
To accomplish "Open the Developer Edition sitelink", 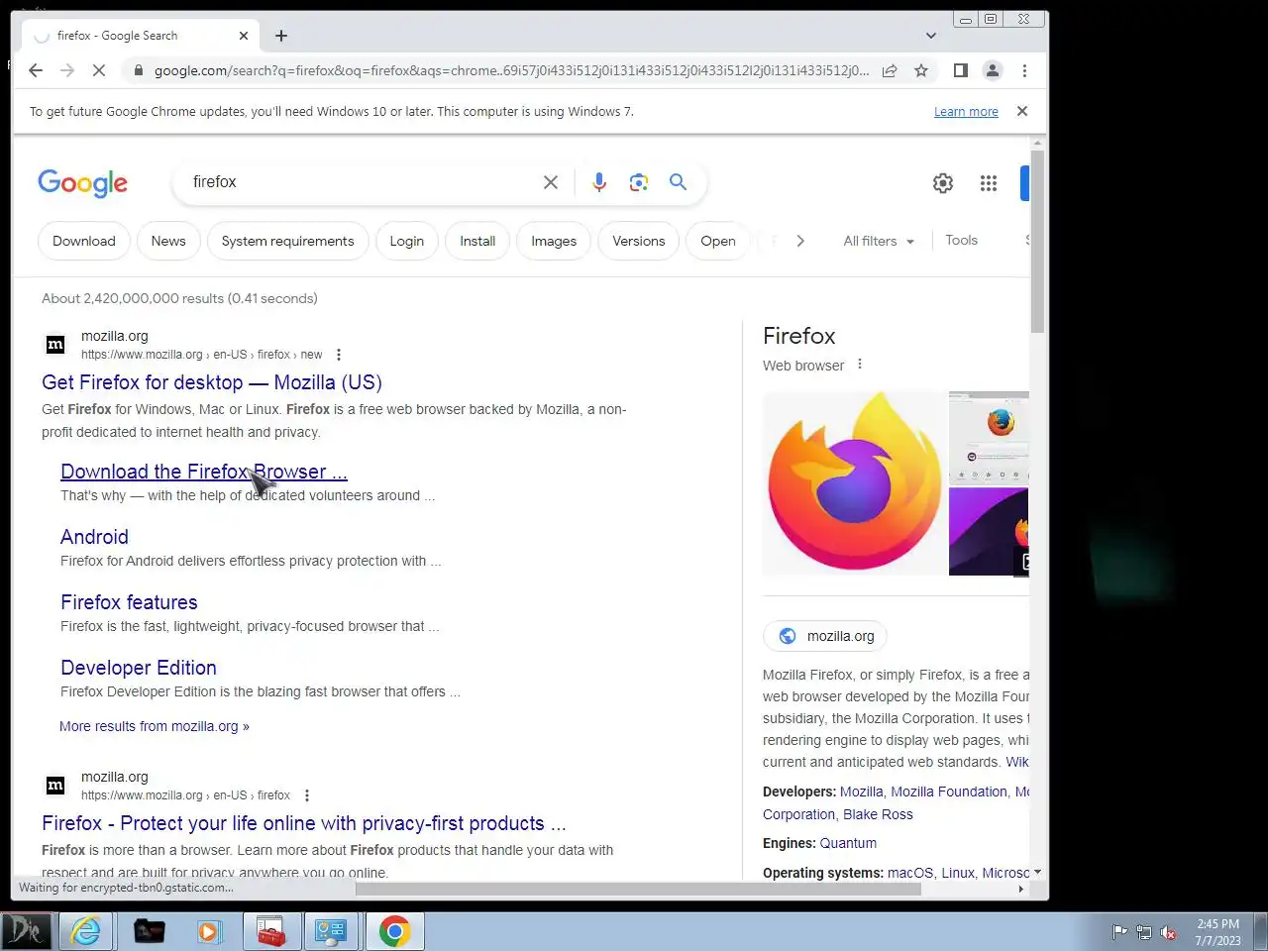I will [139, 668].
